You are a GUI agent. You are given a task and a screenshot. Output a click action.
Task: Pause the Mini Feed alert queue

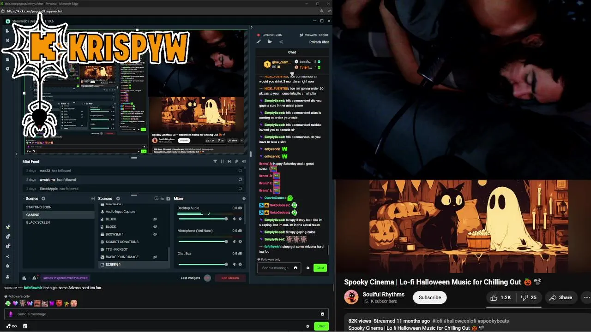point(222,161)
